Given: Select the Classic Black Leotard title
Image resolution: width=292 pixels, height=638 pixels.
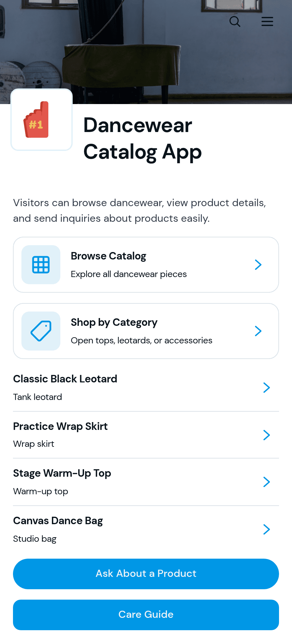Looking at the screenshot, I should 65,379.
